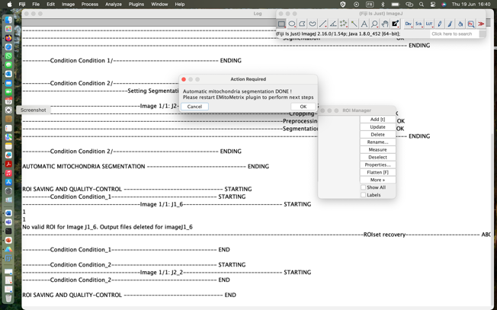The width and height of the screenshot is (497, 310).
Task: Open the LUT lookup tables menu
Action: point(429,24)
